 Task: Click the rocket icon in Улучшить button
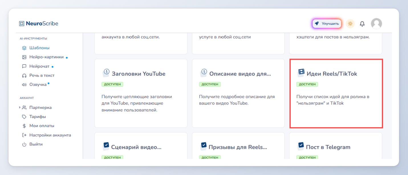click(x=317, y=24)
